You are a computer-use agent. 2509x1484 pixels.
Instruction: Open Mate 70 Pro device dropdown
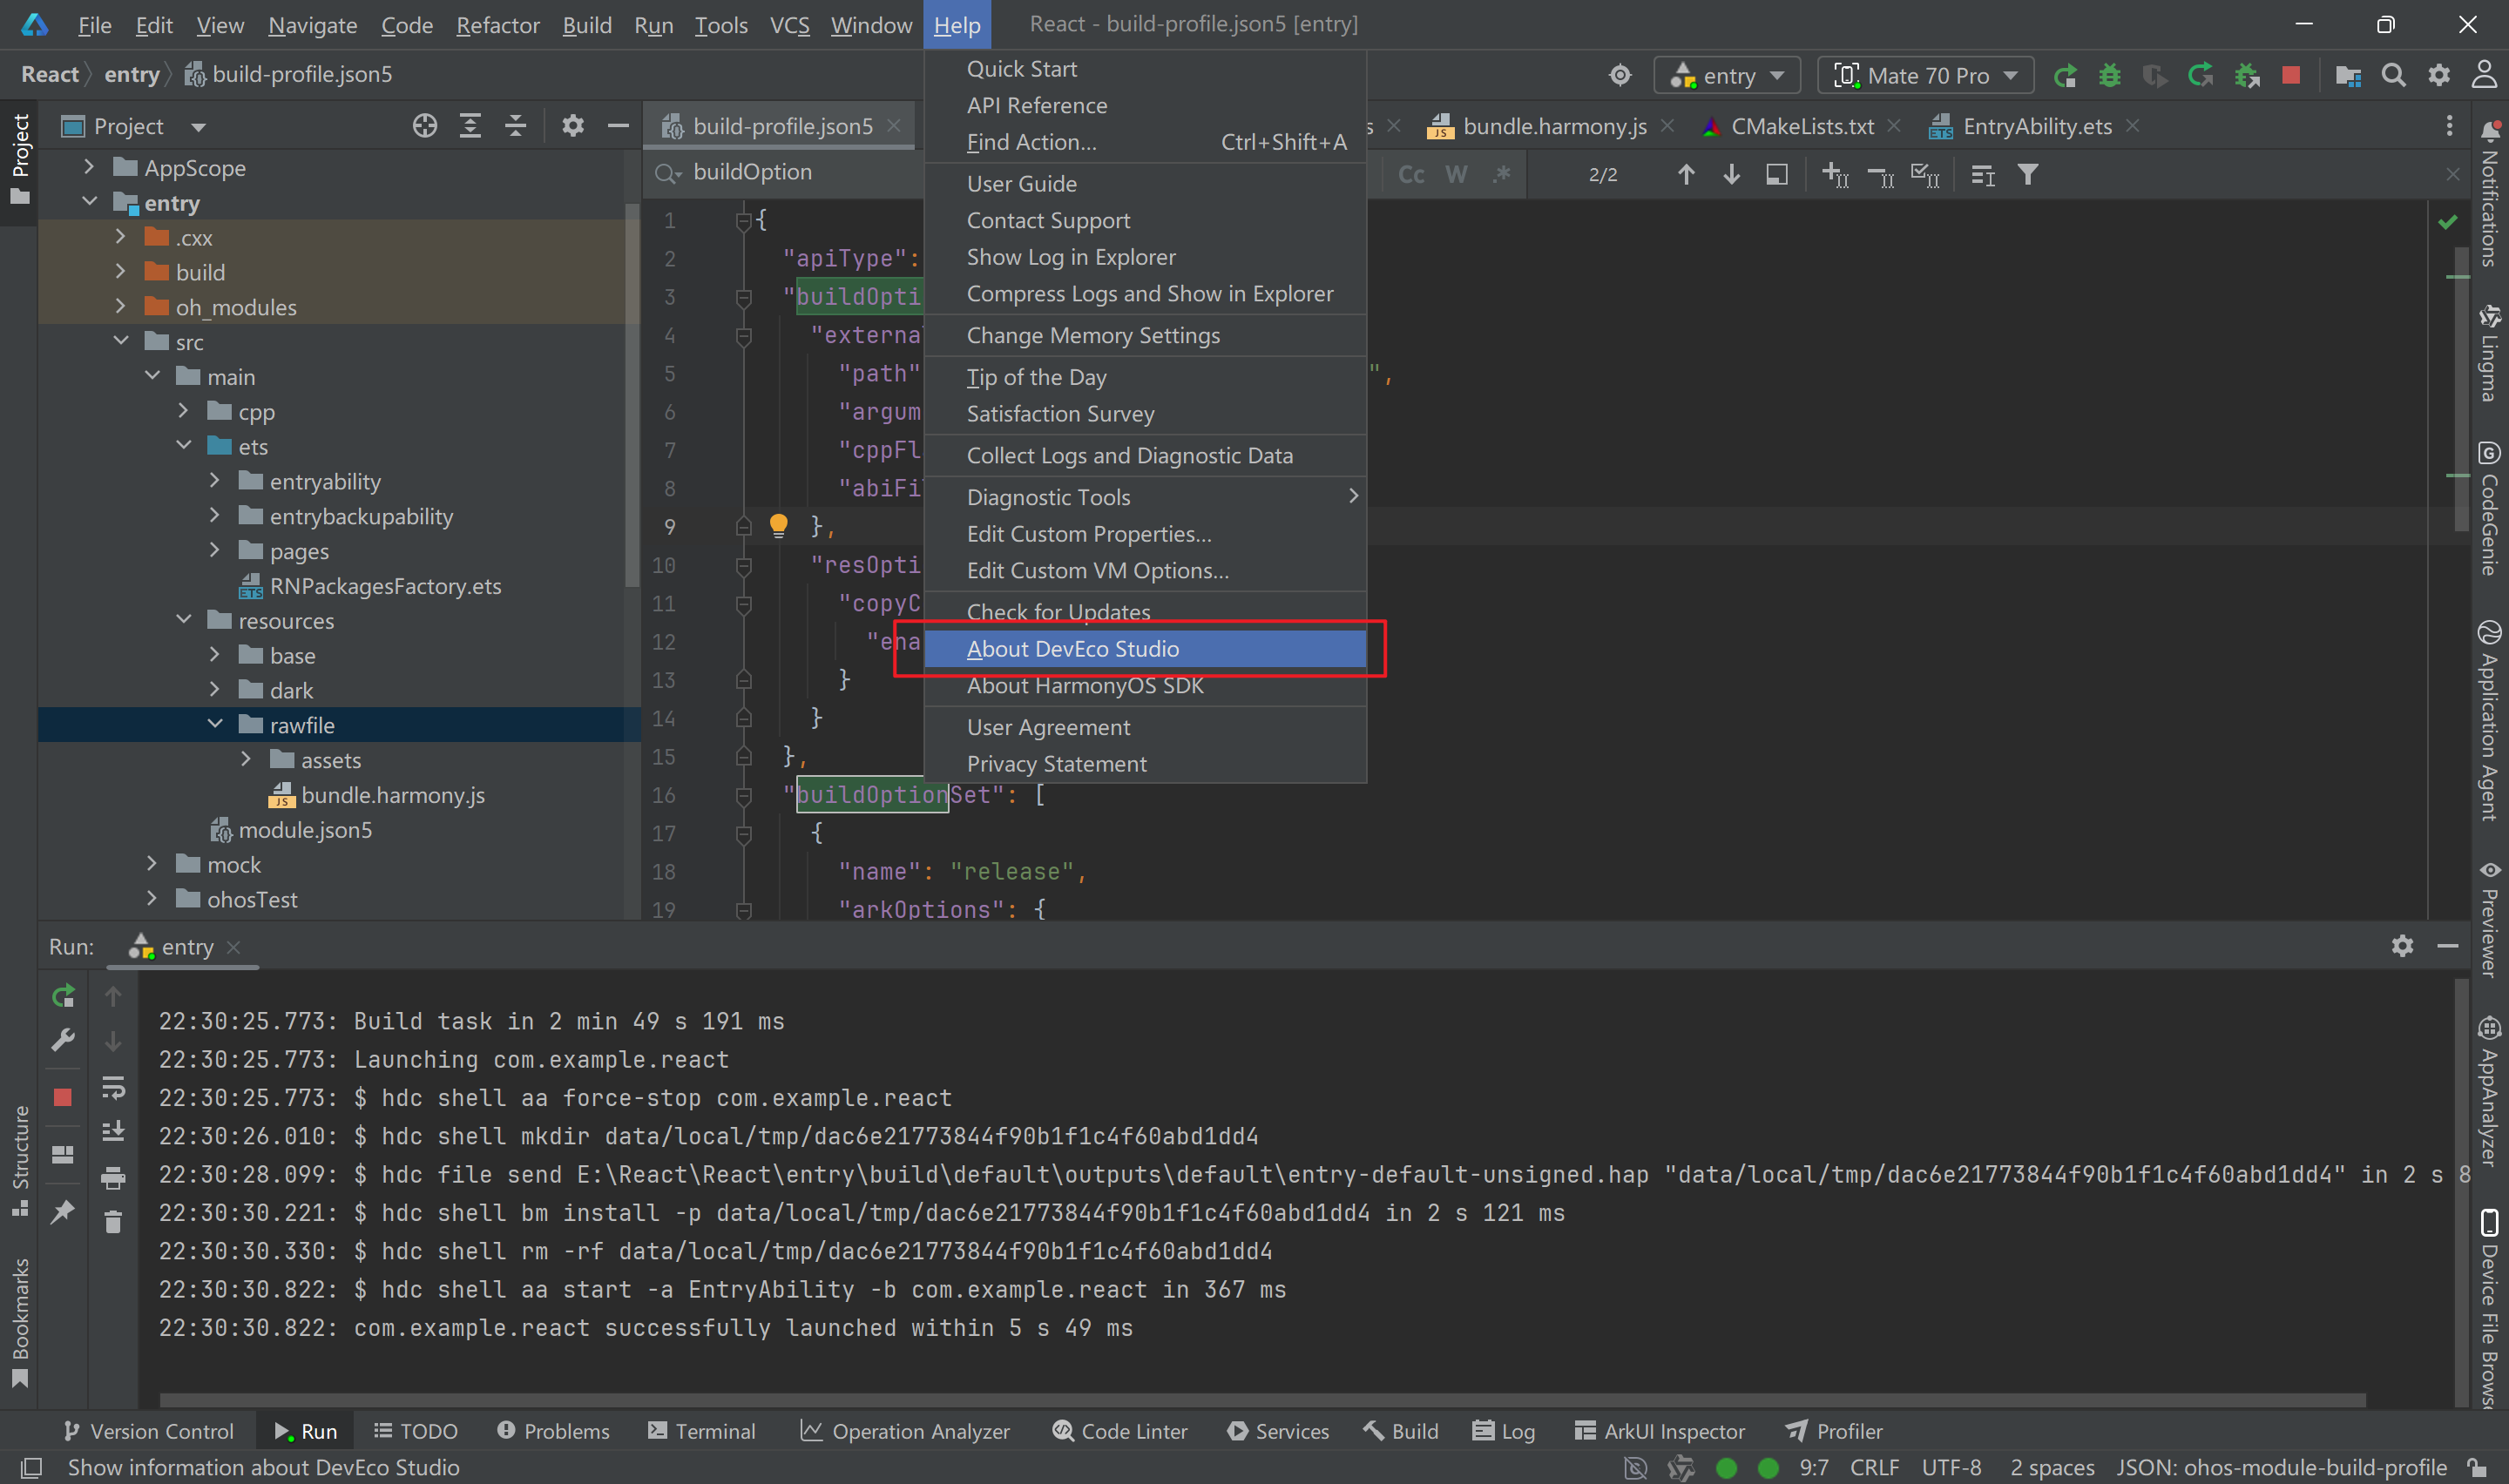click(x=1925, y=75)
